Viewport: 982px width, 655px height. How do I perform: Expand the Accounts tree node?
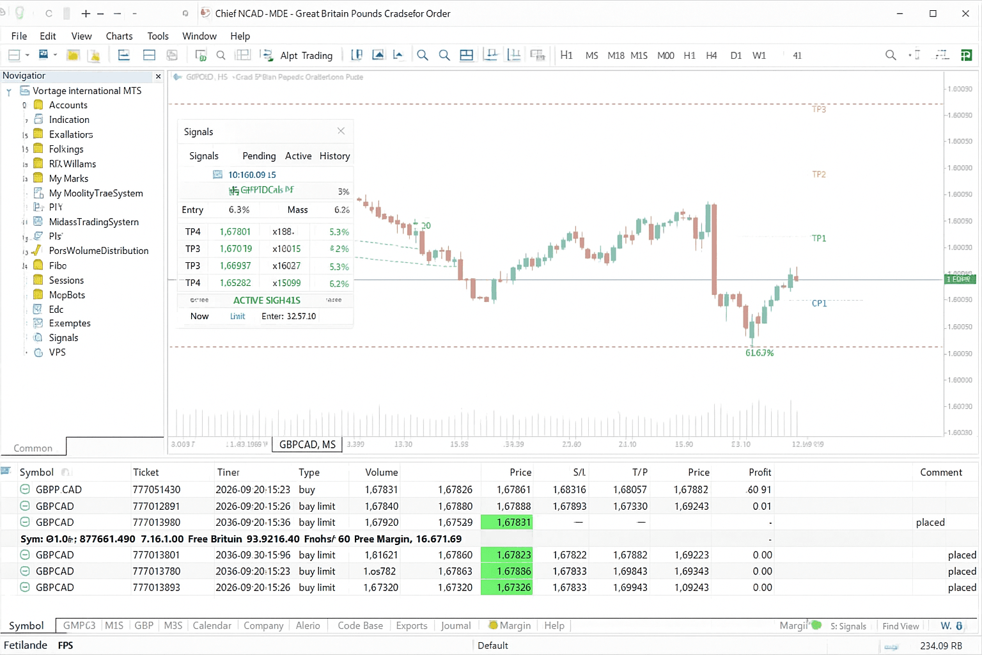pyautogui.click(x=24, y=106)
